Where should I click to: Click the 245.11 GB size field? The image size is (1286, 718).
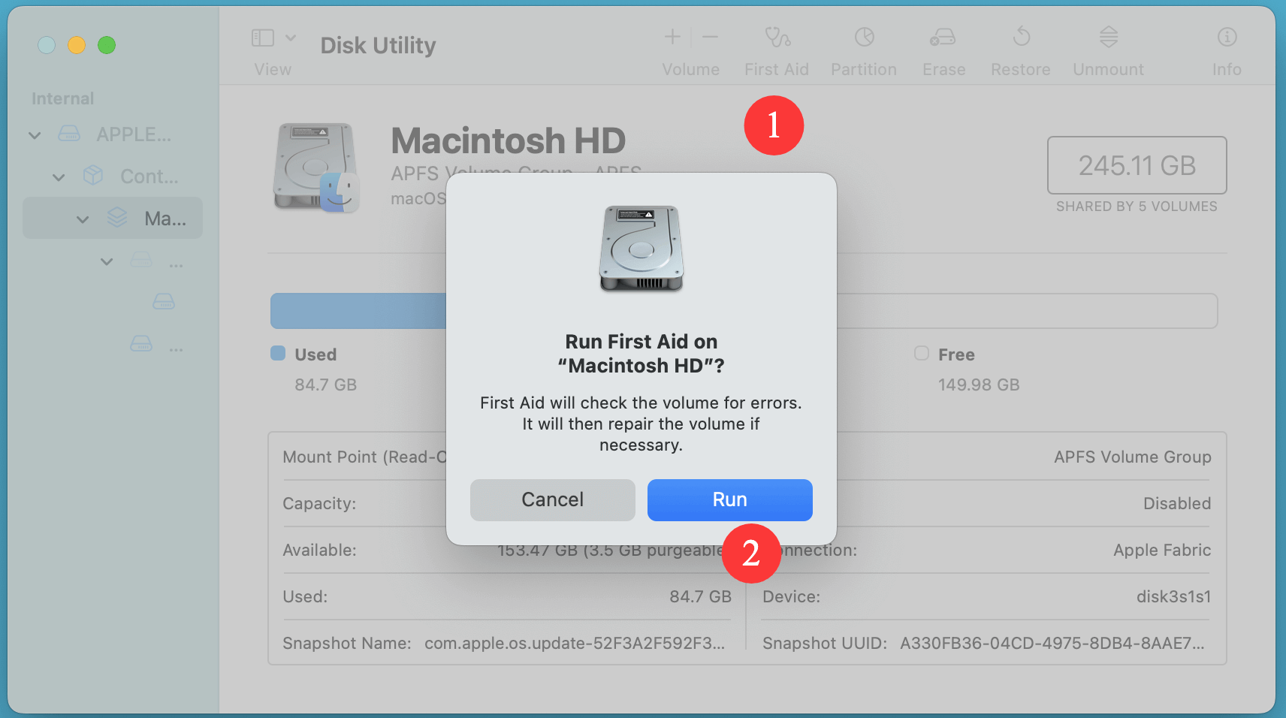[x=1136, y=165]
